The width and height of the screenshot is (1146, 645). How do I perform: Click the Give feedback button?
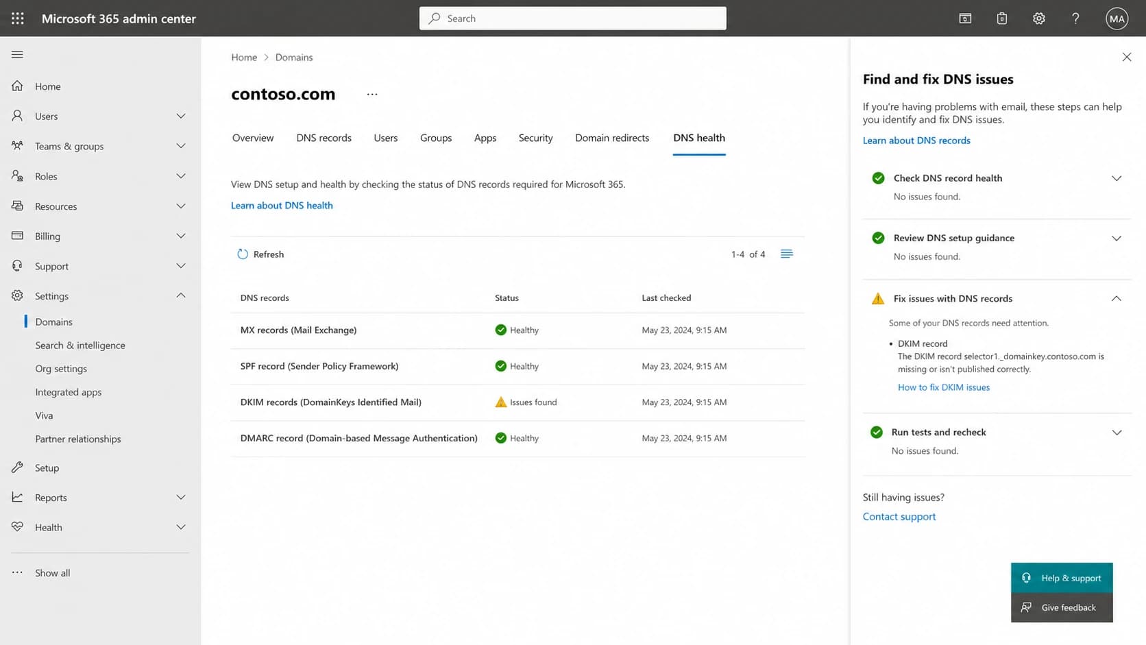(x=1062, y=607)
